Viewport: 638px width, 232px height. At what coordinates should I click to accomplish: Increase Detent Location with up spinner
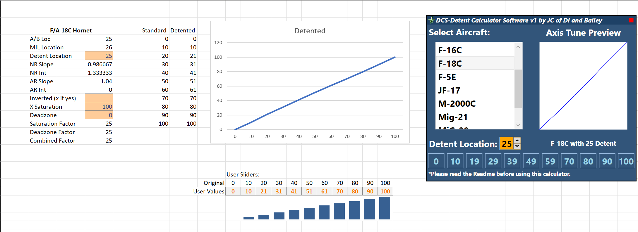[517, 140]
